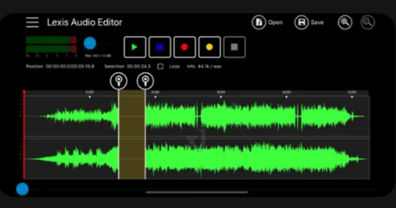Enable the Loop checkbox
This screenshot has width=396, height=208.
(160, 66)
